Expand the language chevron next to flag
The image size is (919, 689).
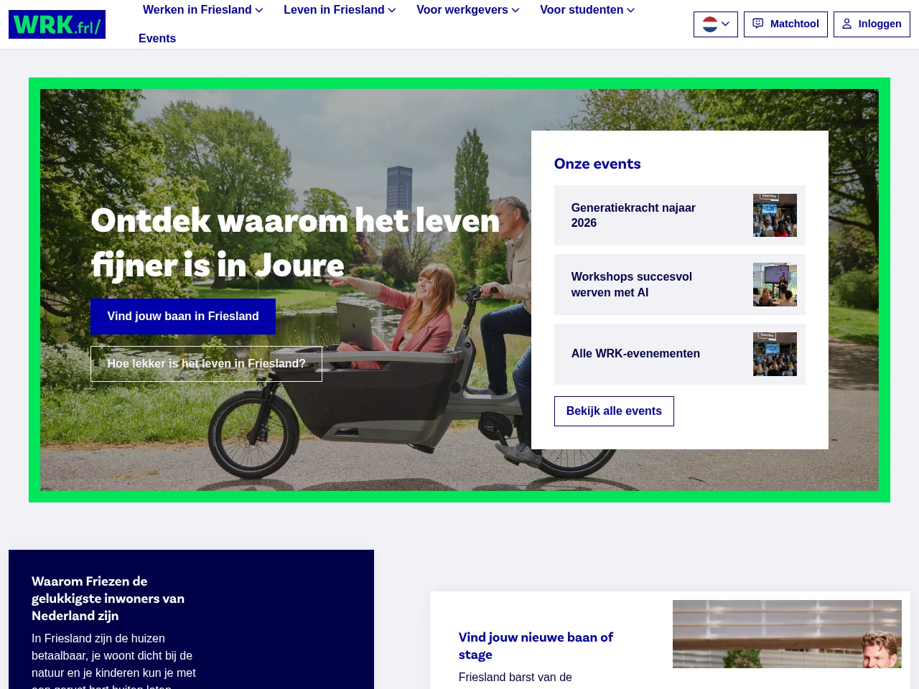click(726, 24)
